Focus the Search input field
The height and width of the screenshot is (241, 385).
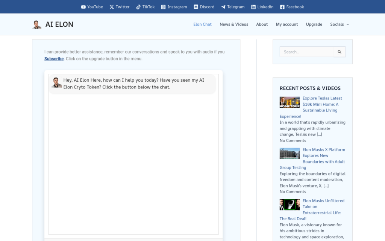(306, 52)
